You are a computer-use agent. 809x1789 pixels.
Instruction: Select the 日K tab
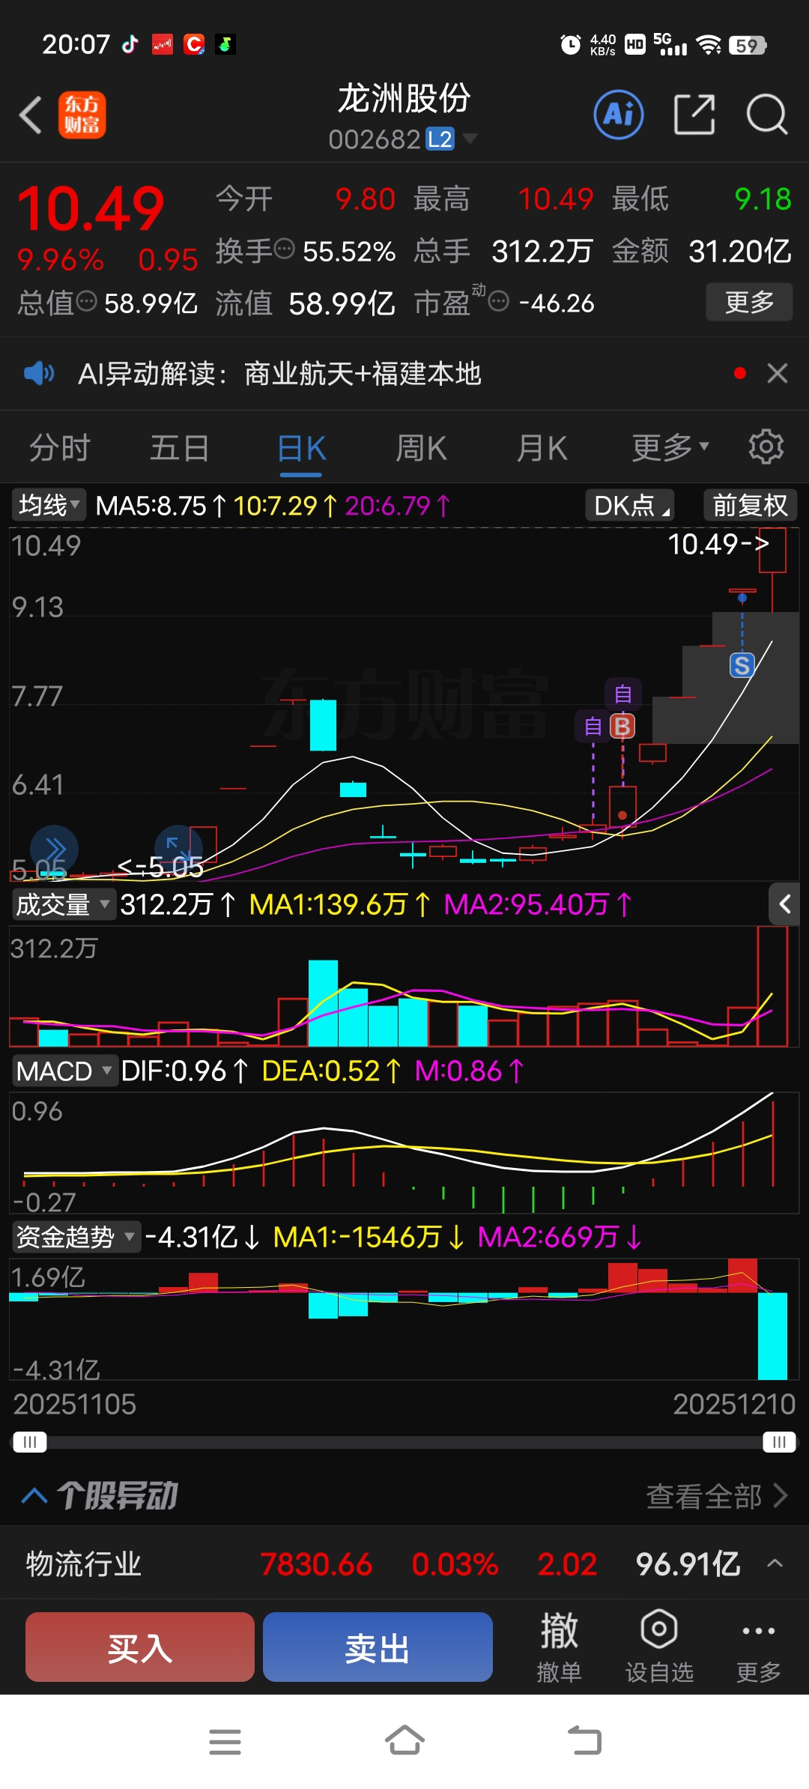pos(301,448)
